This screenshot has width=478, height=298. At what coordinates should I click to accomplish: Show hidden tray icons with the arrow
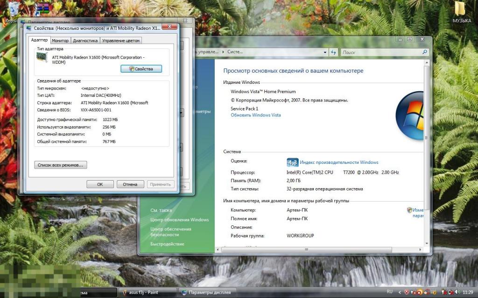[400, 292]
